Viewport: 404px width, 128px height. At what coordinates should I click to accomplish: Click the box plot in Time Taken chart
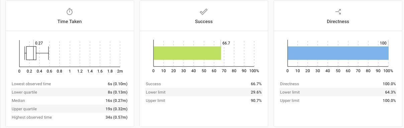click(x=37, y=53)
